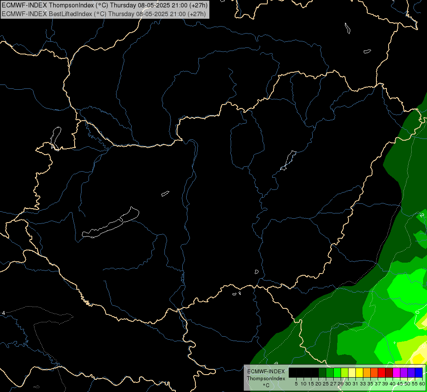Click the red 37–39 legend swatch
This screenshot has width=427, height=392.
(x=382, y=372)
